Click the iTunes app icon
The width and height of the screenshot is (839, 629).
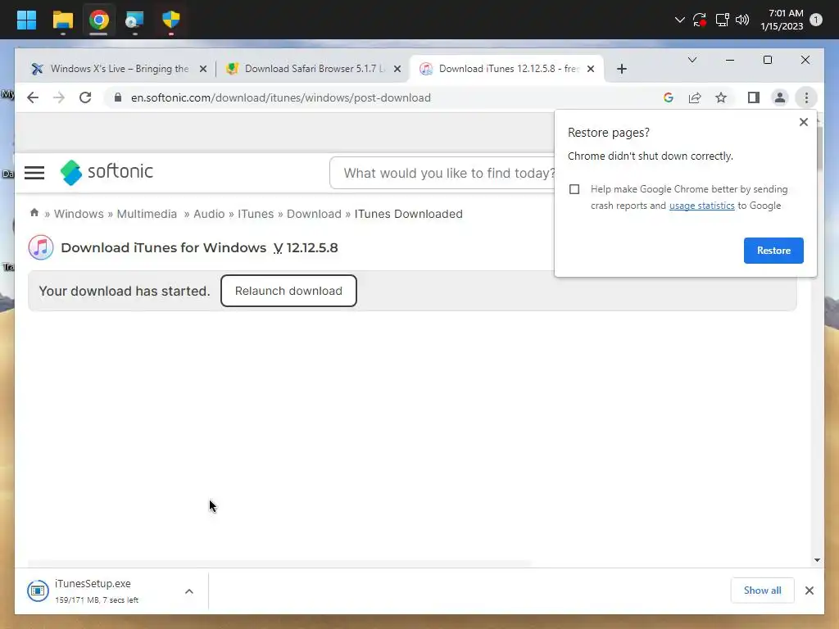41,247
